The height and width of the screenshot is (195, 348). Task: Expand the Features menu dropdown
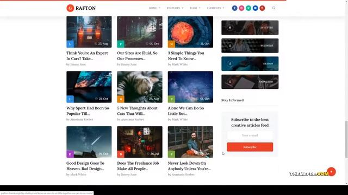175,8
